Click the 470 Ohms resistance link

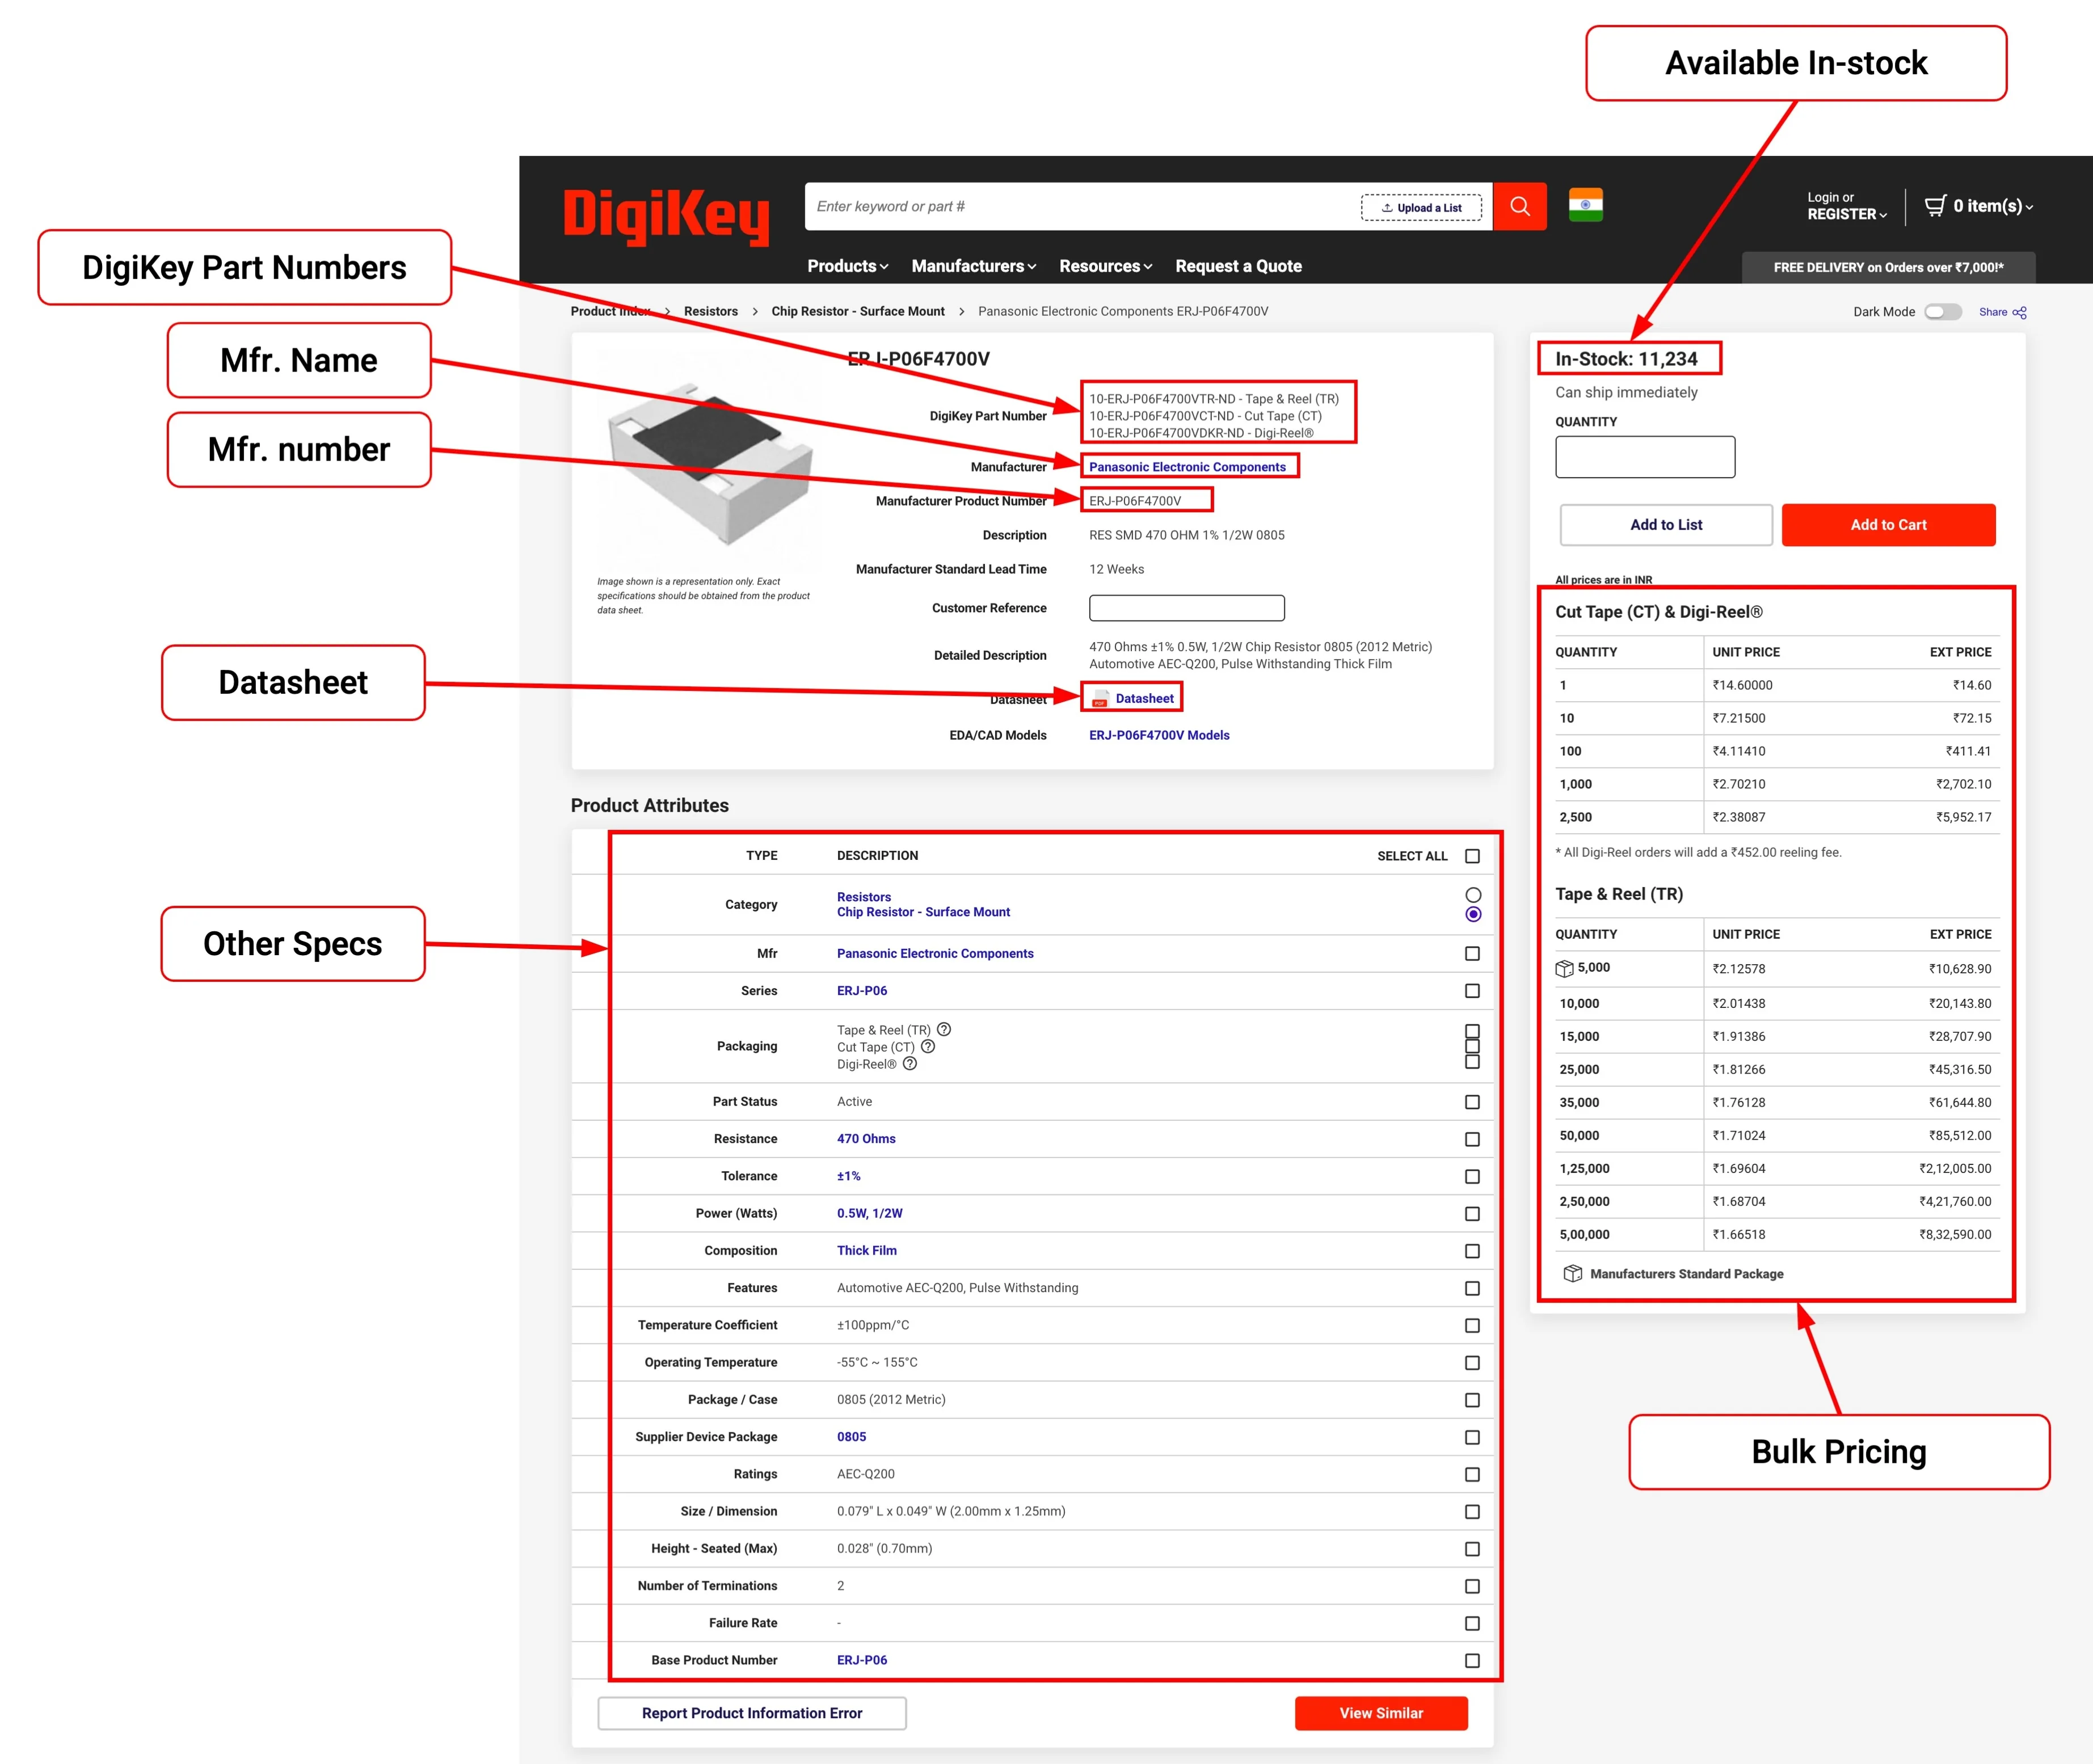point(866,1139)
